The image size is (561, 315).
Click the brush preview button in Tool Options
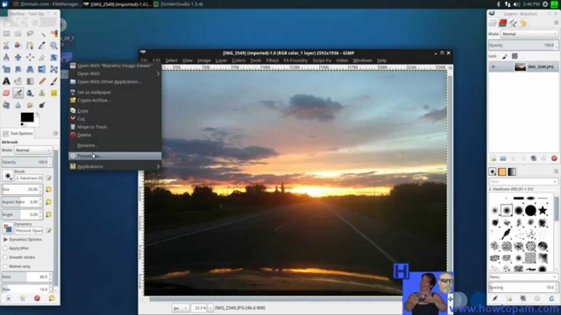click(8, 176)
